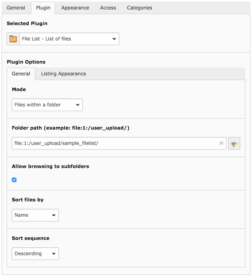
Task: Change the Sort sequence Descending dropdown
Action: coord(35,254)
